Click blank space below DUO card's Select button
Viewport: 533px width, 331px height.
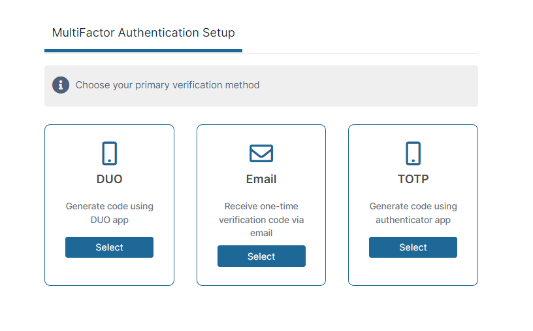pyautogui.click(x=109, y=271)
